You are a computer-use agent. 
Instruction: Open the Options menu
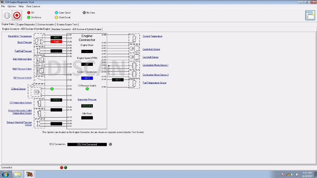pyautogui.click(x=12, y=6)
